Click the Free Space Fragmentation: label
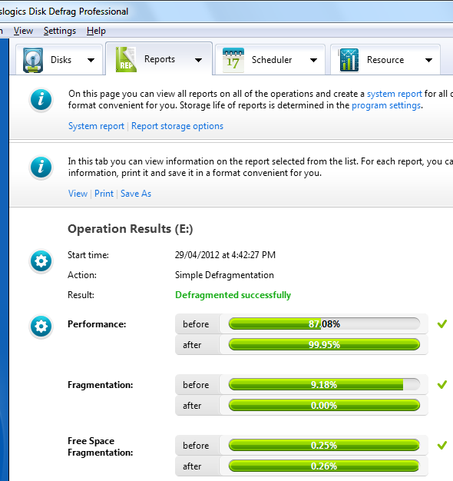 coord(101,446)
